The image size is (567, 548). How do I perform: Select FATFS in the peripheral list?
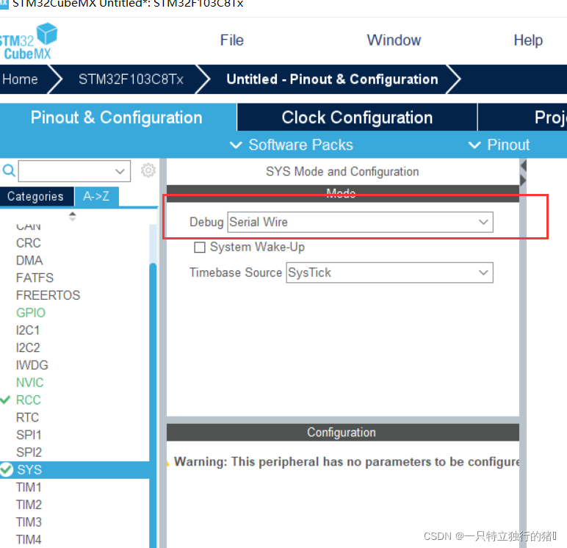click(35, 278)
